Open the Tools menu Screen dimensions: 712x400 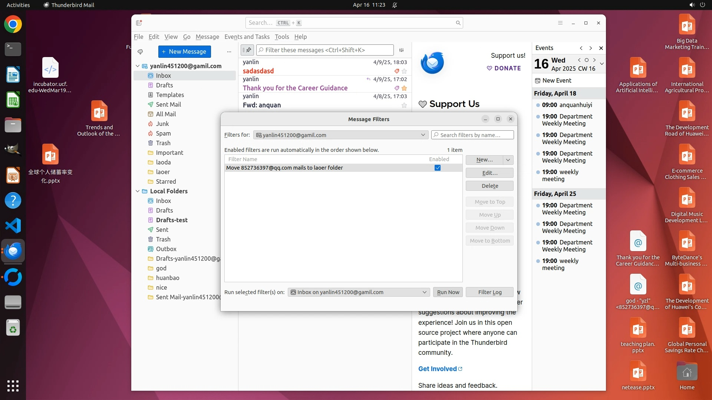[281, 37]
